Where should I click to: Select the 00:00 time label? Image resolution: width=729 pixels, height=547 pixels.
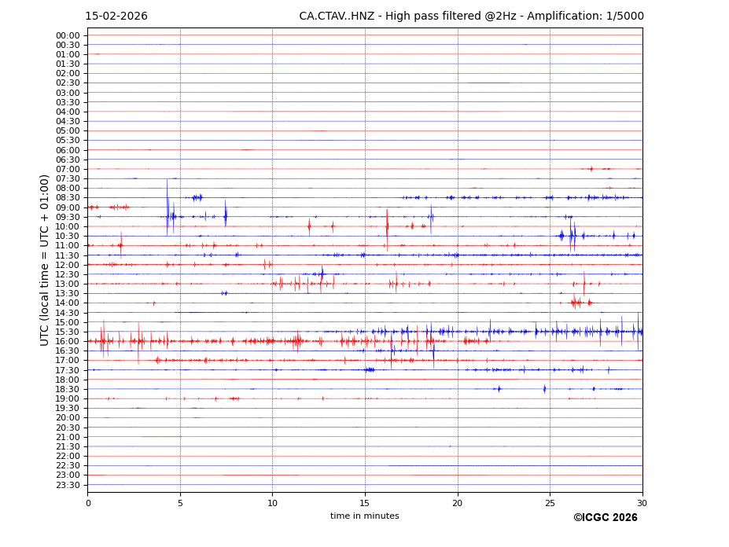click(x=68, y=35)
